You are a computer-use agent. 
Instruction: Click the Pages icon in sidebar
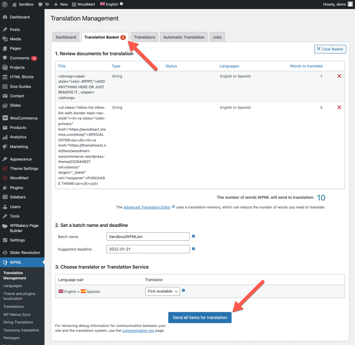point(5,48)
